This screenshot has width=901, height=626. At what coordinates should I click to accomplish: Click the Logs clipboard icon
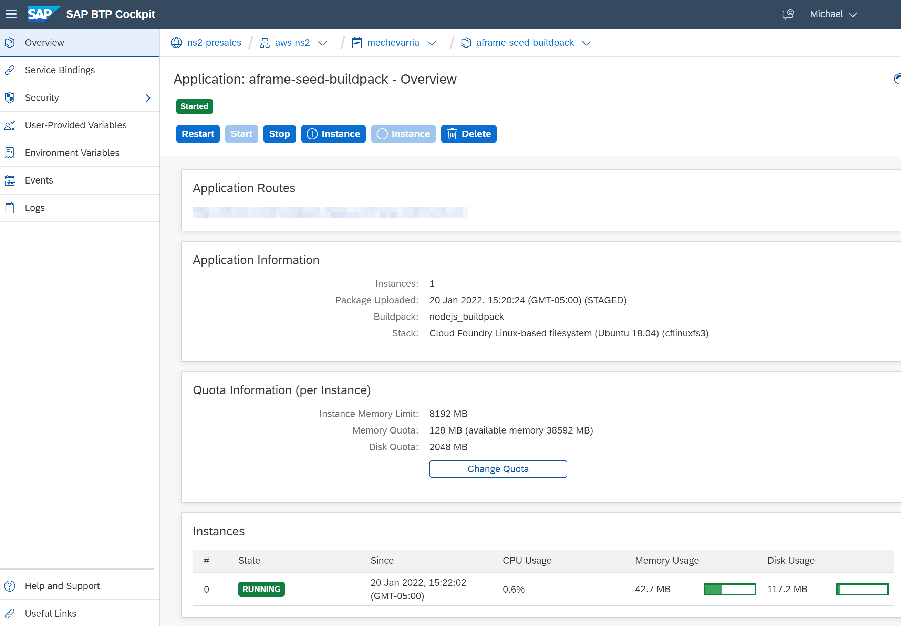10,208
